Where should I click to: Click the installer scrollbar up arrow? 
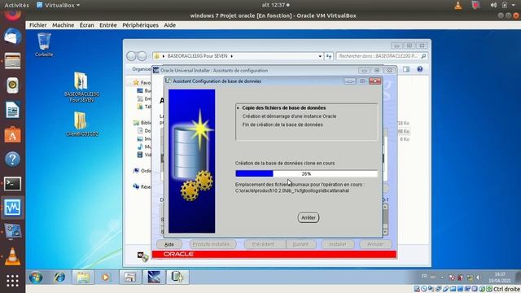385,207
